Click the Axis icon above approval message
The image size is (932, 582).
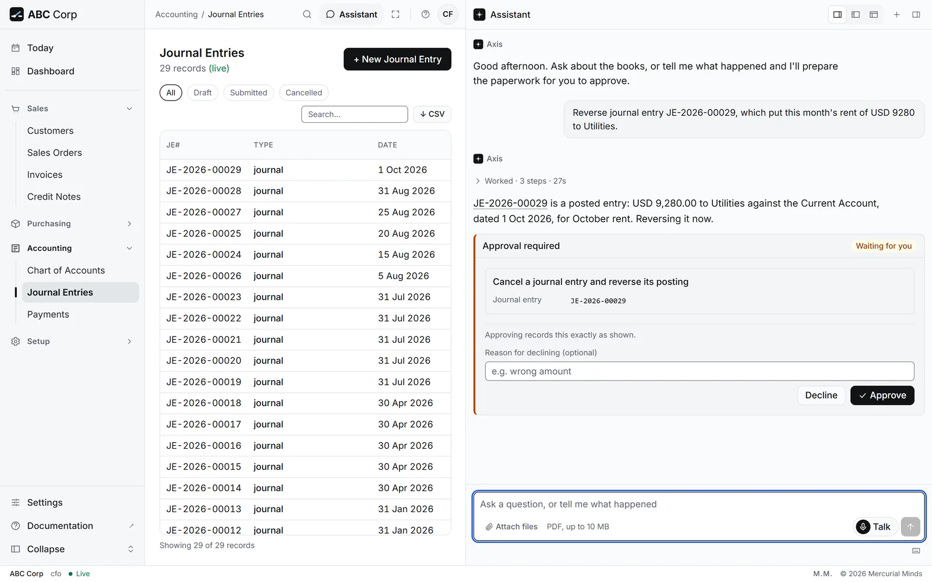pyautogui.click(x=478, y=159)
